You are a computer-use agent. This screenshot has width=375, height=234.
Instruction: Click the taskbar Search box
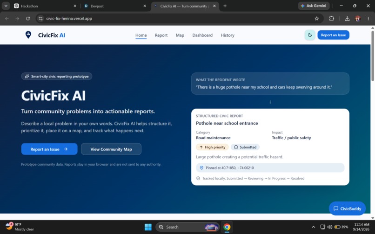click(187, 227)
